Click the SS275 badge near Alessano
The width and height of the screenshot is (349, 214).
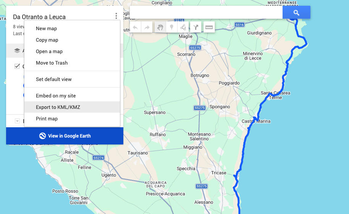pos(202,186)
